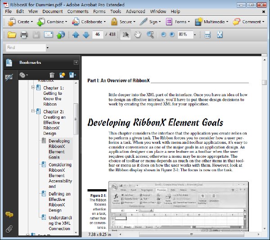Open the View menu
The height and width of the screenshot is (240, 270).
click(33, 12)
